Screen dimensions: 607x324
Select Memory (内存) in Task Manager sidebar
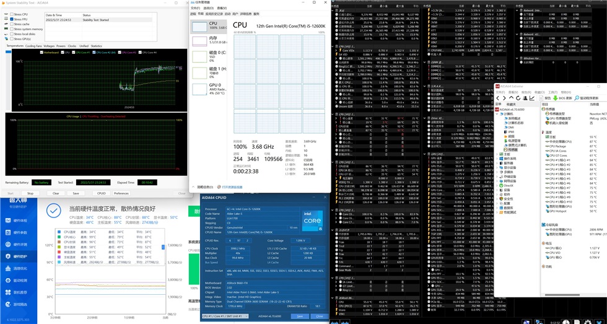(x=210, y=41)
